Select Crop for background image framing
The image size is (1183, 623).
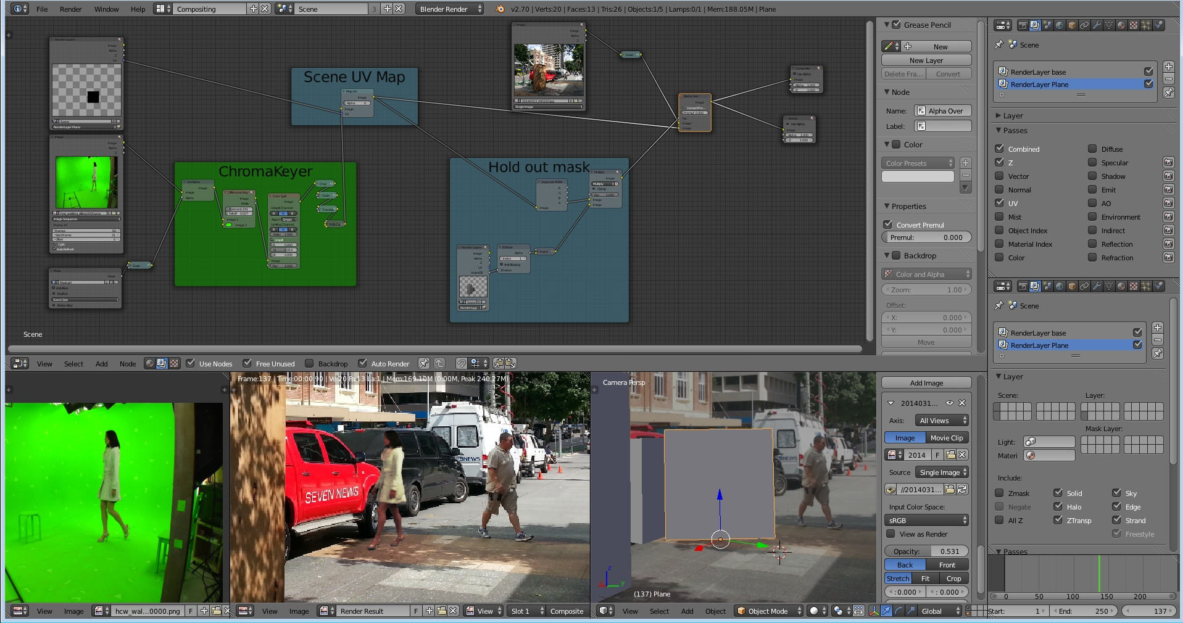(x=954, y=578)
